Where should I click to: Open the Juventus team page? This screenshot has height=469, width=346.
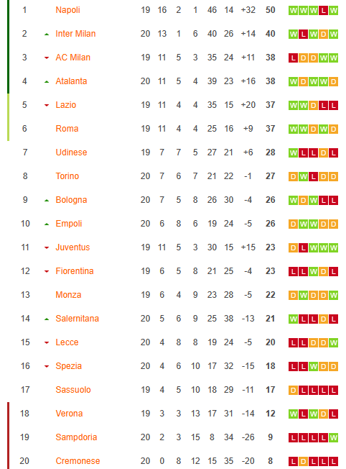(x=73, y=247)
